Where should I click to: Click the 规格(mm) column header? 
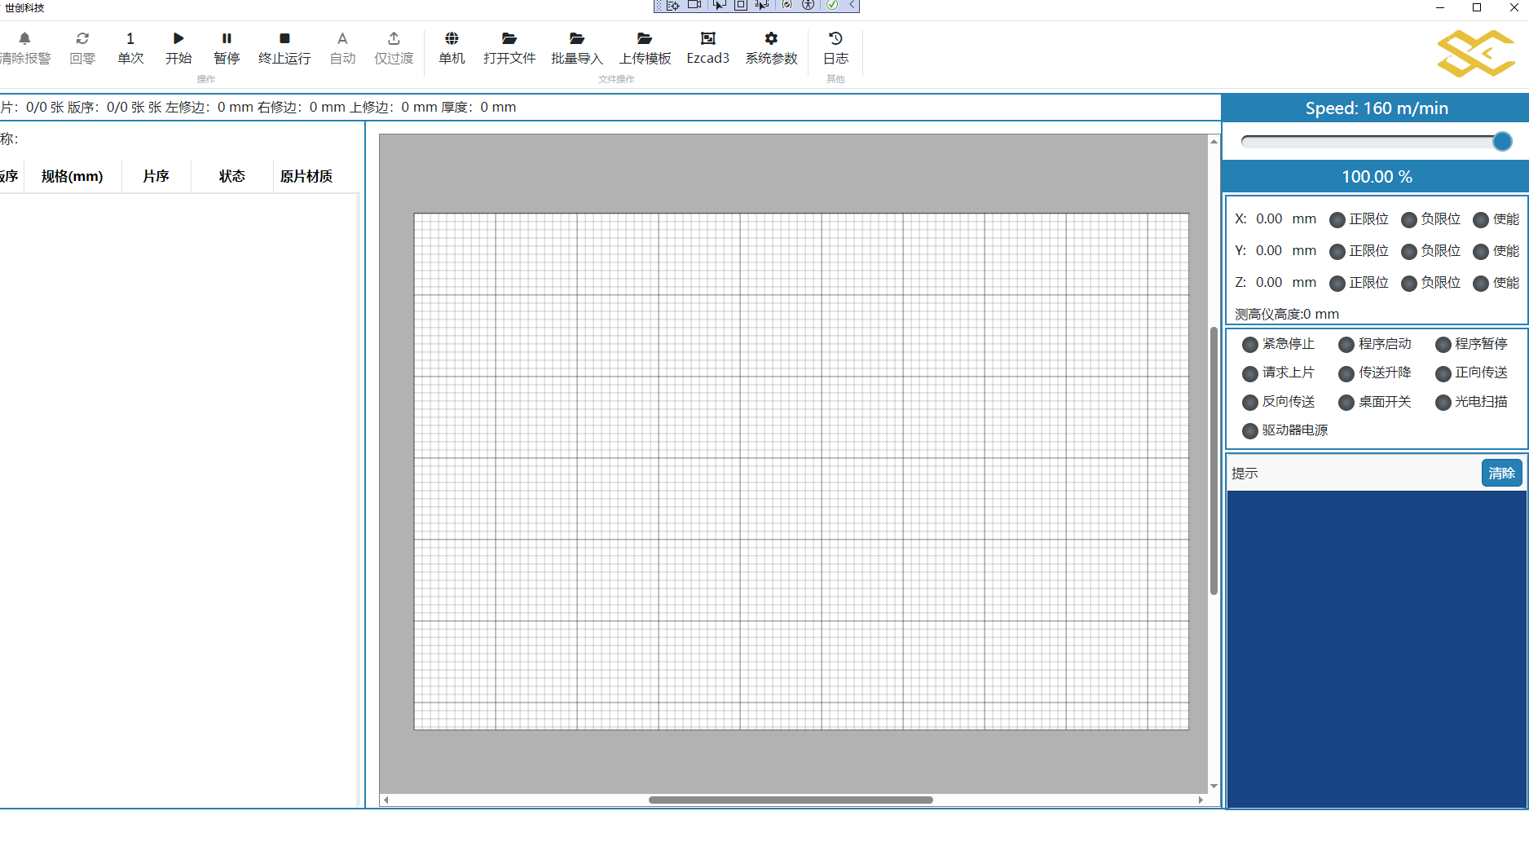click(x=73, y=176)
